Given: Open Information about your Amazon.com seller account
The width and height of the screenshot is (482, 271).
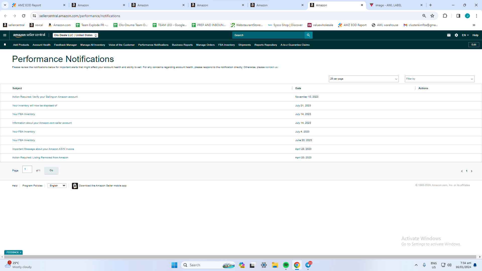Looking at the screenshot, I should (x=42, y=123).
